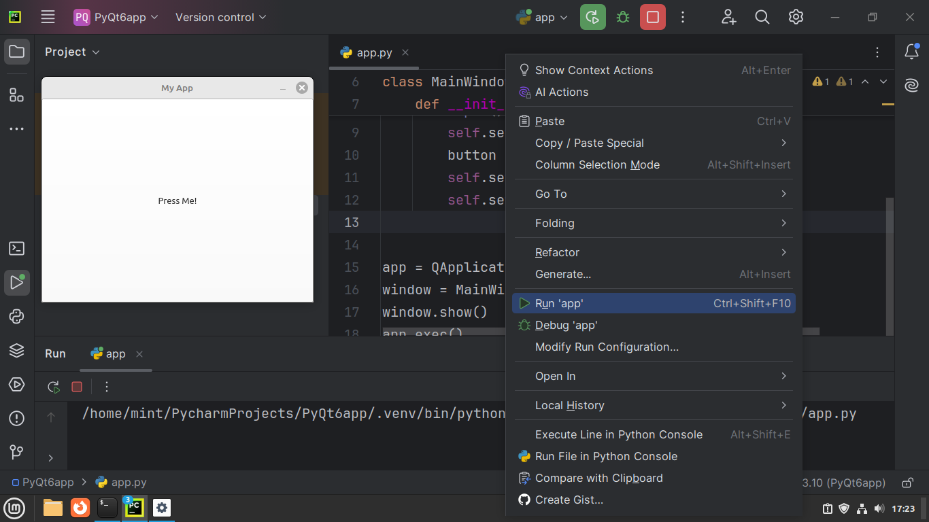This screenshot has height=522, width=929.
Task: Open more run actions vertical dots
Action: click(683, 17)
